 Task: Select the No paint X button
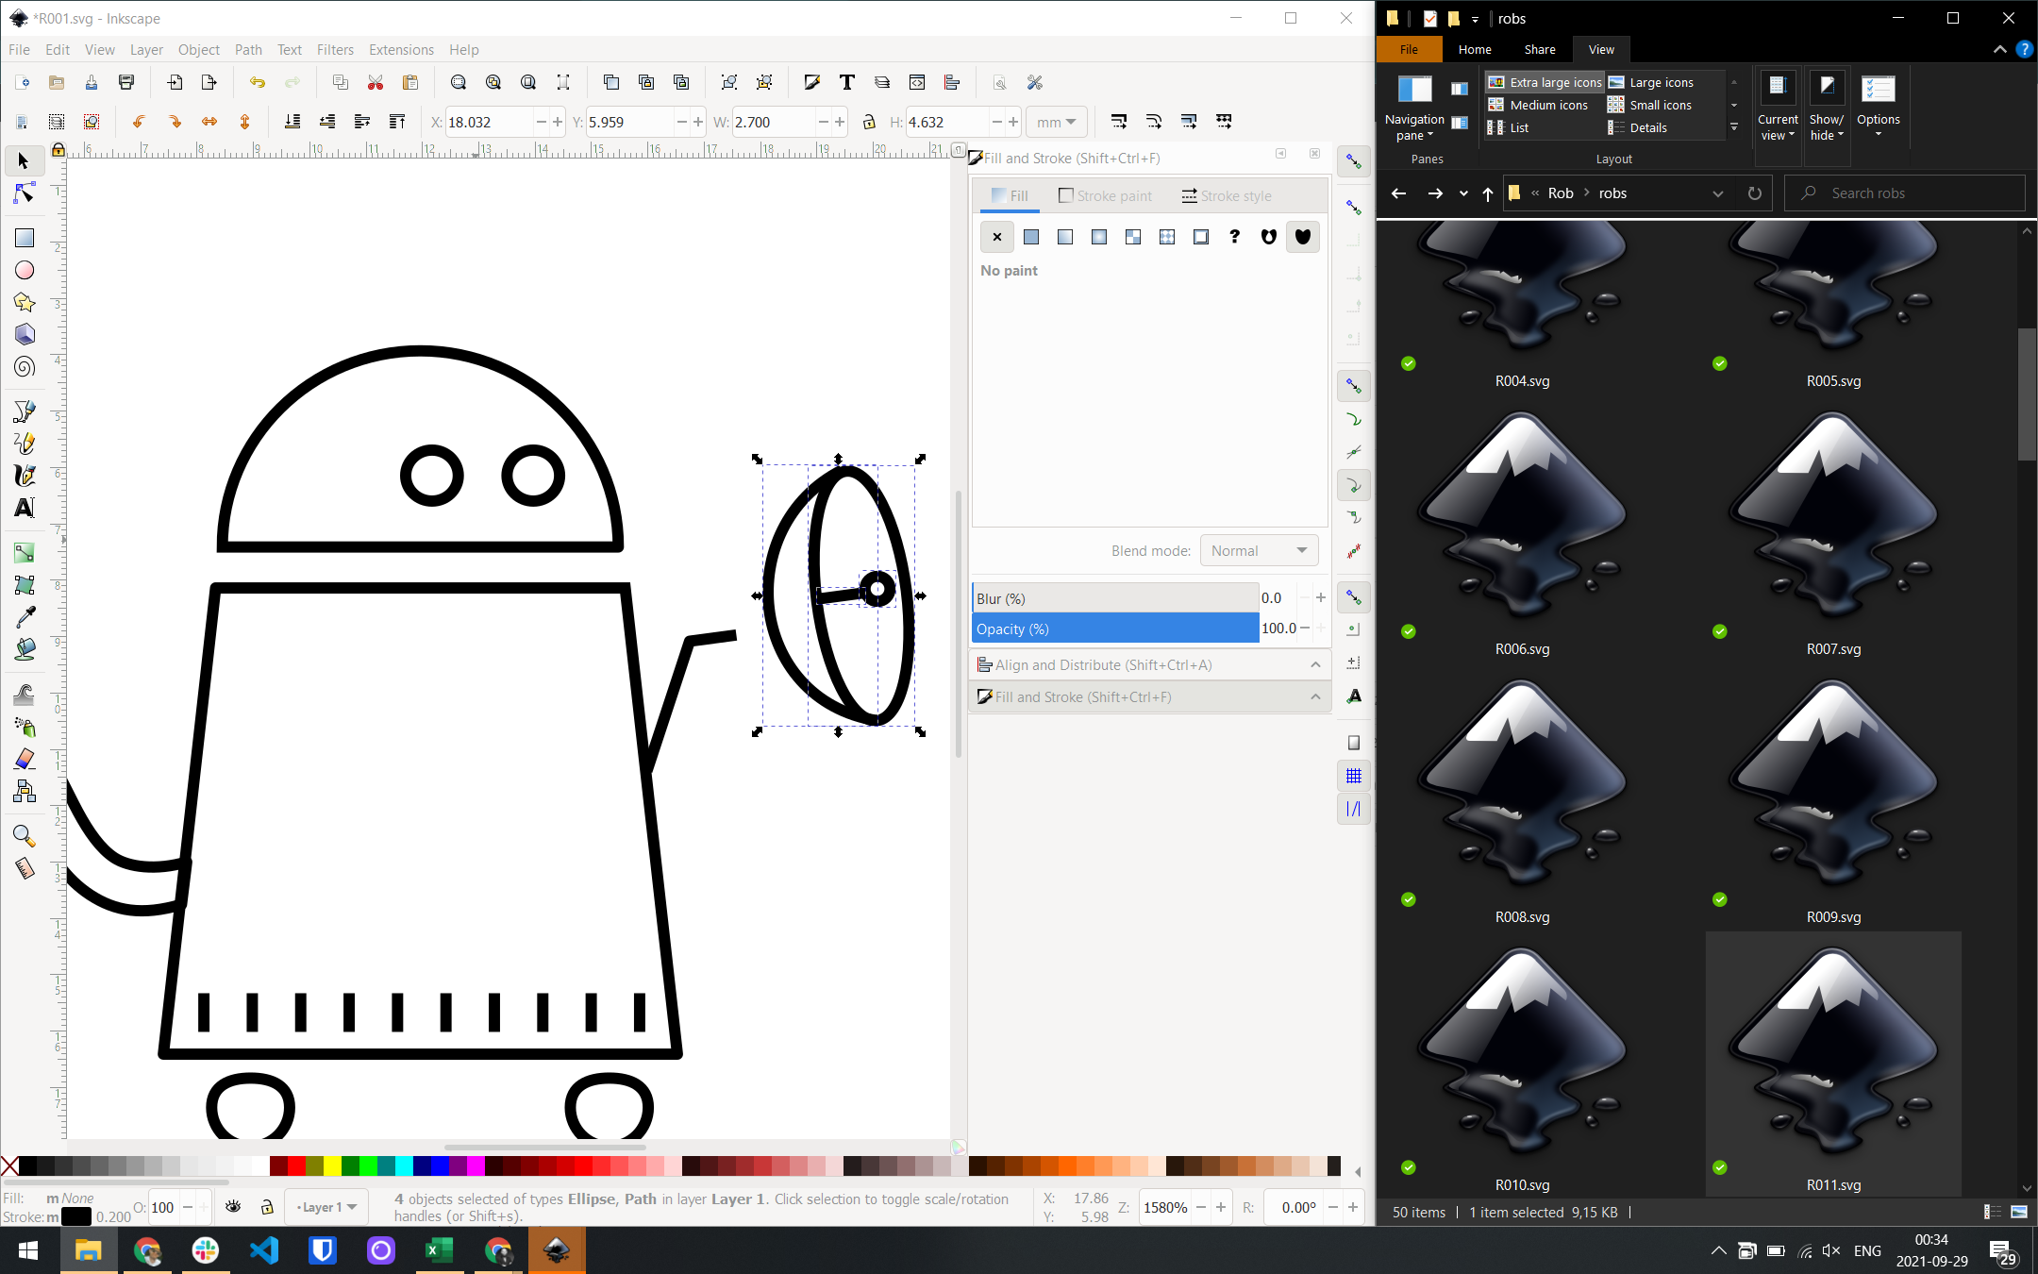(x=997, y=237)
